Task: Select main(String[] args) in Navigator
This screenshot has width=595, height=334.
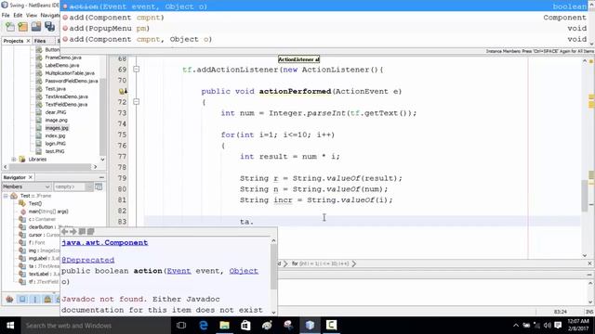Action: [x=48, y=212]
